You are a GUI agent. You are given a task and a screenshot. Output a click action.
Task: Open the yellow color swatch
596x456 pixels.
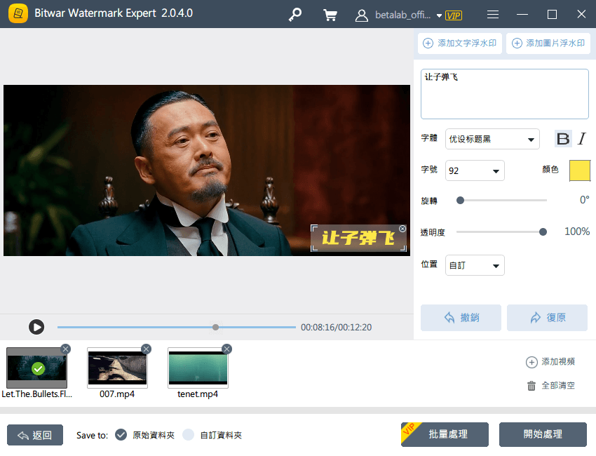click(x=580, y=170)
